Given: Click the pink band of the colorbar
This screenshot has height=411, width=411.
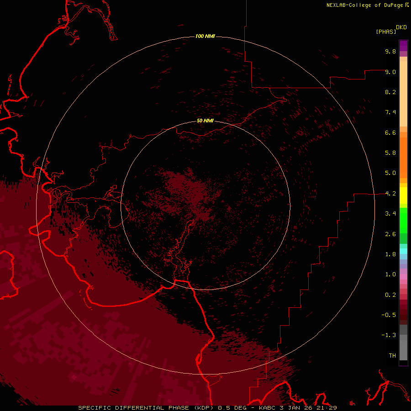Looking at the screenshot, I should coord(403,277).
